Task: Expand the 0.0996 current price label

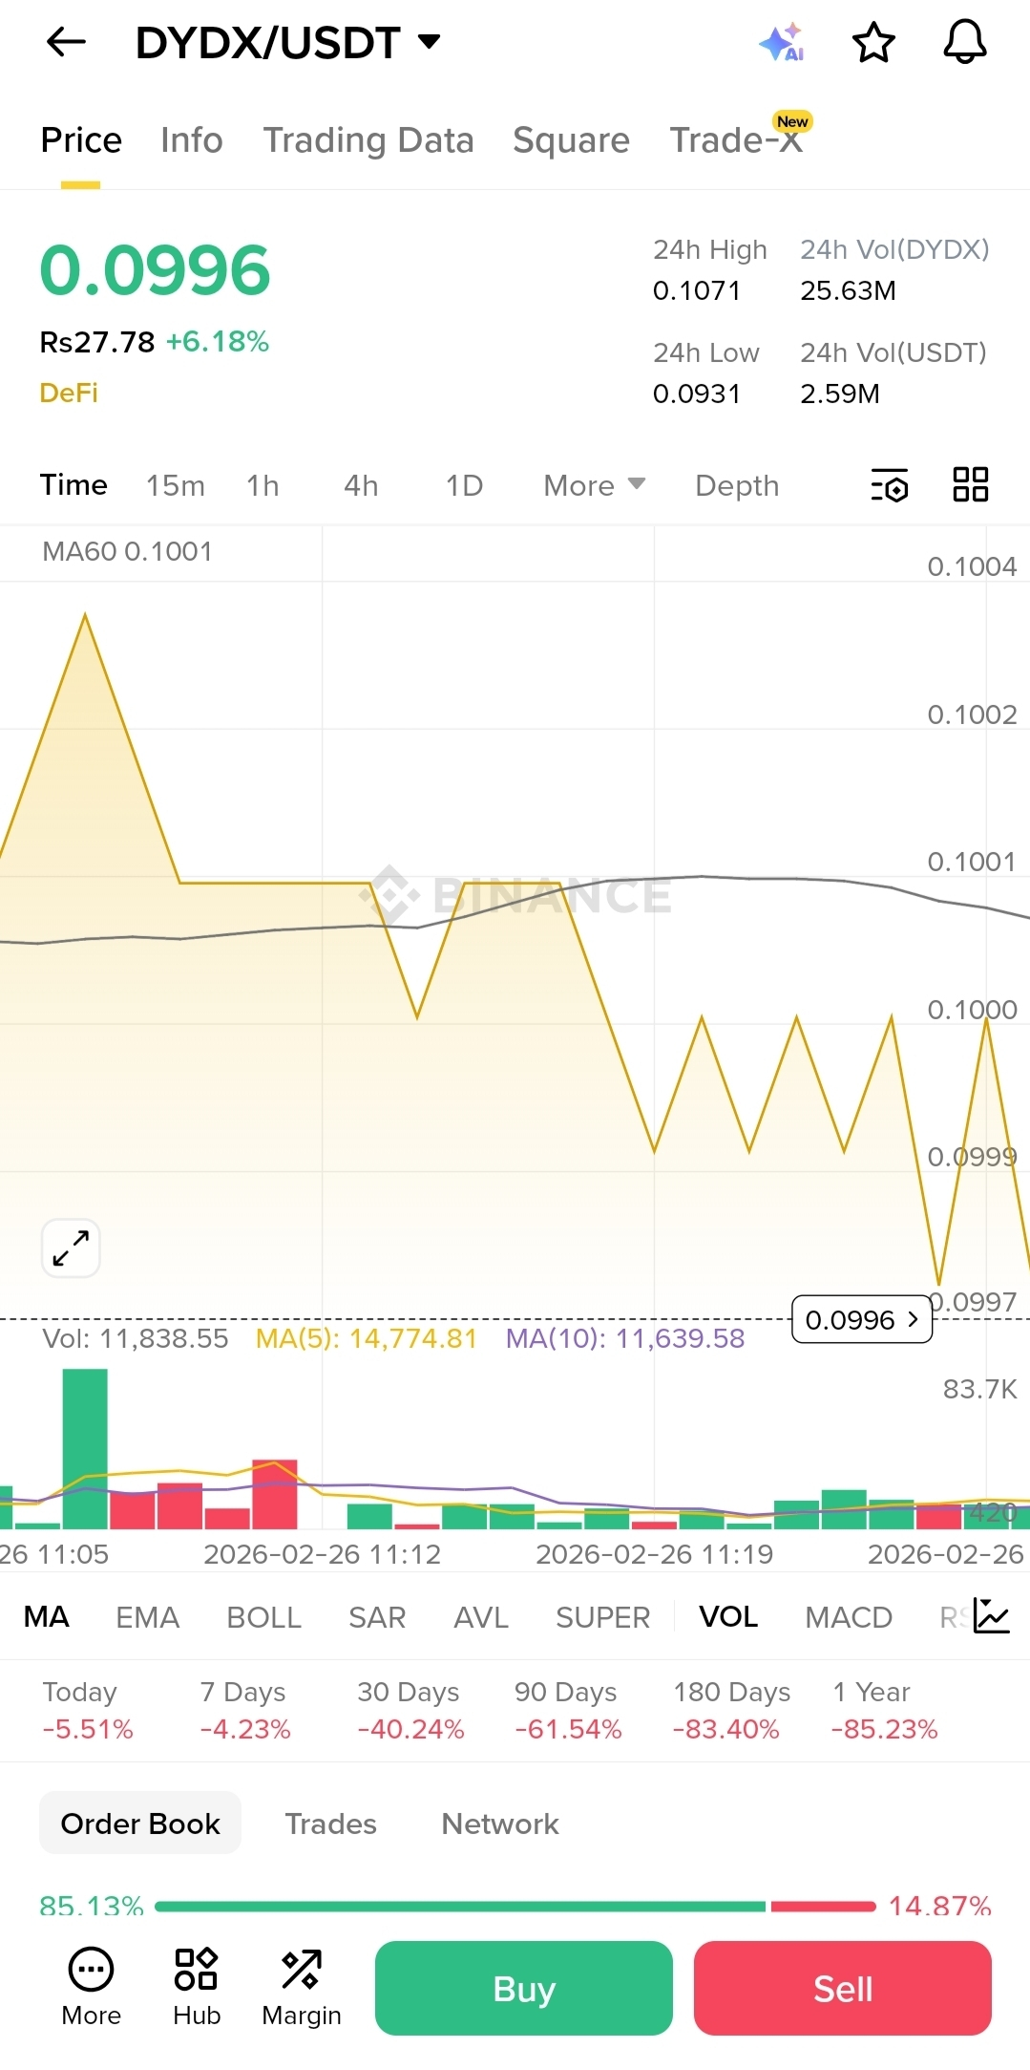Action: [862, 1319]
